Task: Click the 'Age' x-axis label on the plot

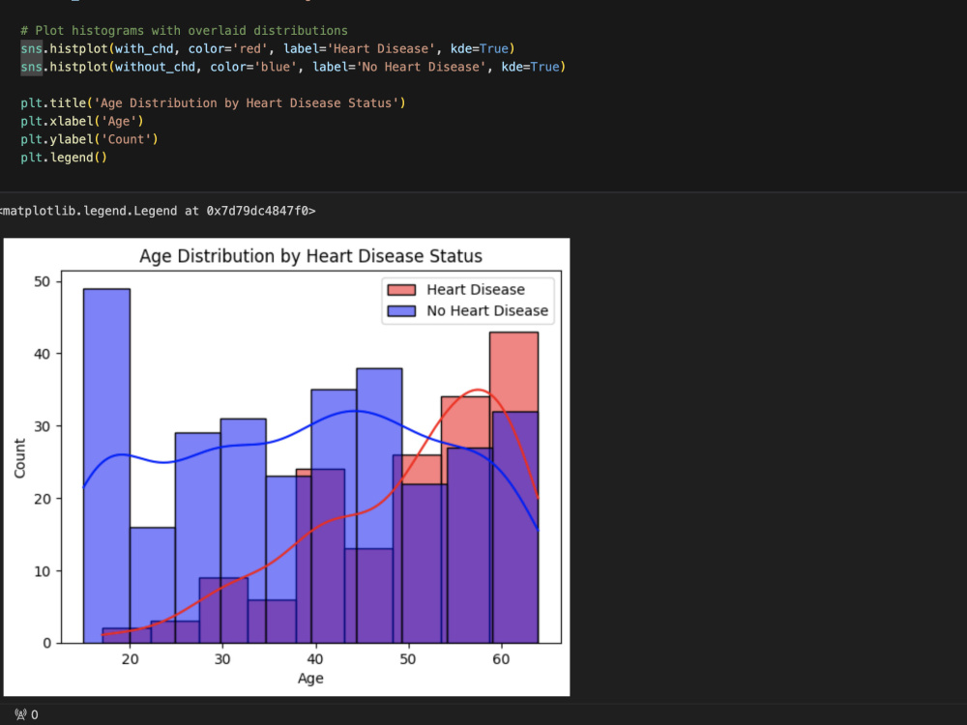Action: point(310,679)
